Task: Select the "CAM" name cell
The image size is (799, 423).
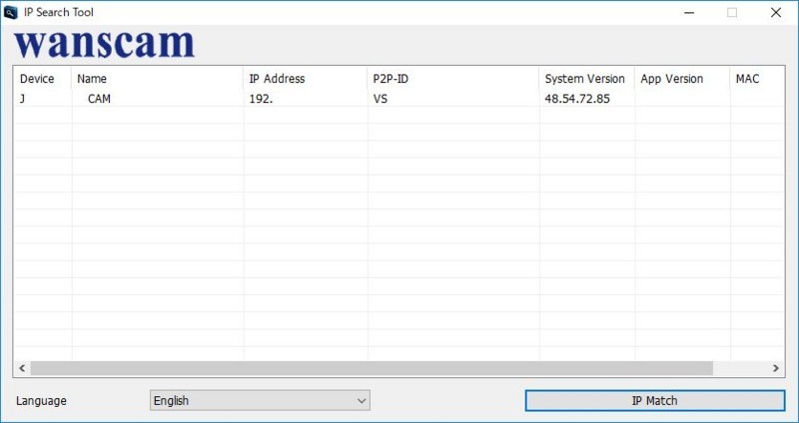Action: pyautogui.click(x=99, y=99)
